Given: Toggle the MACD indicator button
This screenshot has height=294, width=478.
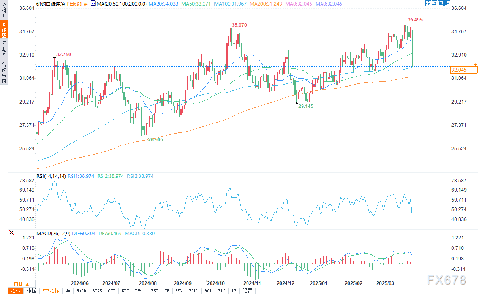Looking at the screenshot, I should [81, 291].
